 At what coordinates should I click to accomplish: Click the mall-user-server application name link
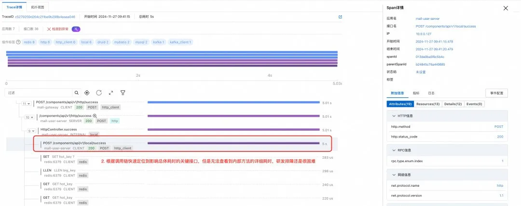click(x=427, y=19)
